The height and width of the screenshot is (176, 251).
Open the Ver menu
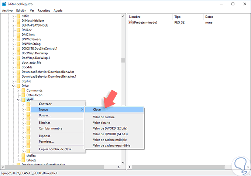32,11
